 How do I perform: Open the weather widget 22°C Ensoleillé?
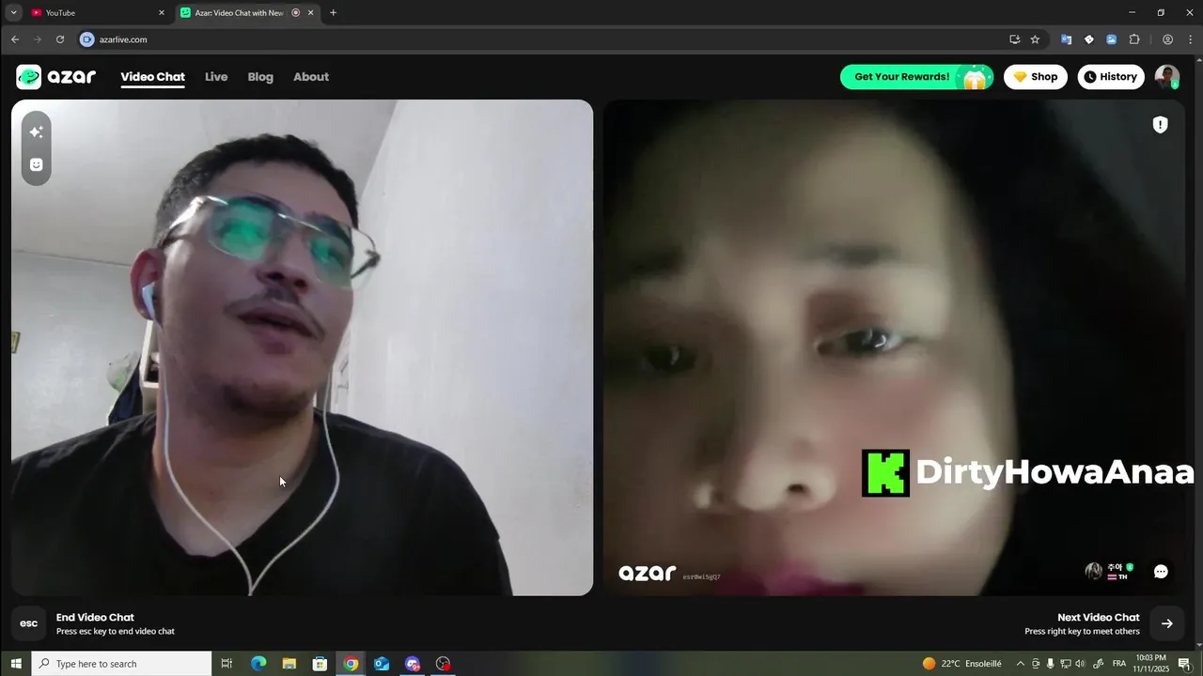961,664
